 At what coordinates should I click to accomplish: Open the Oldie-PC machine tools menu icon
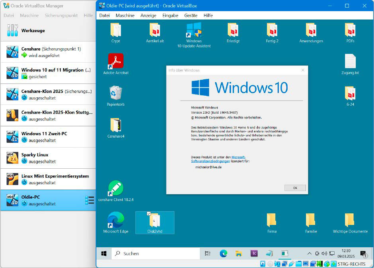click(90, 200)
